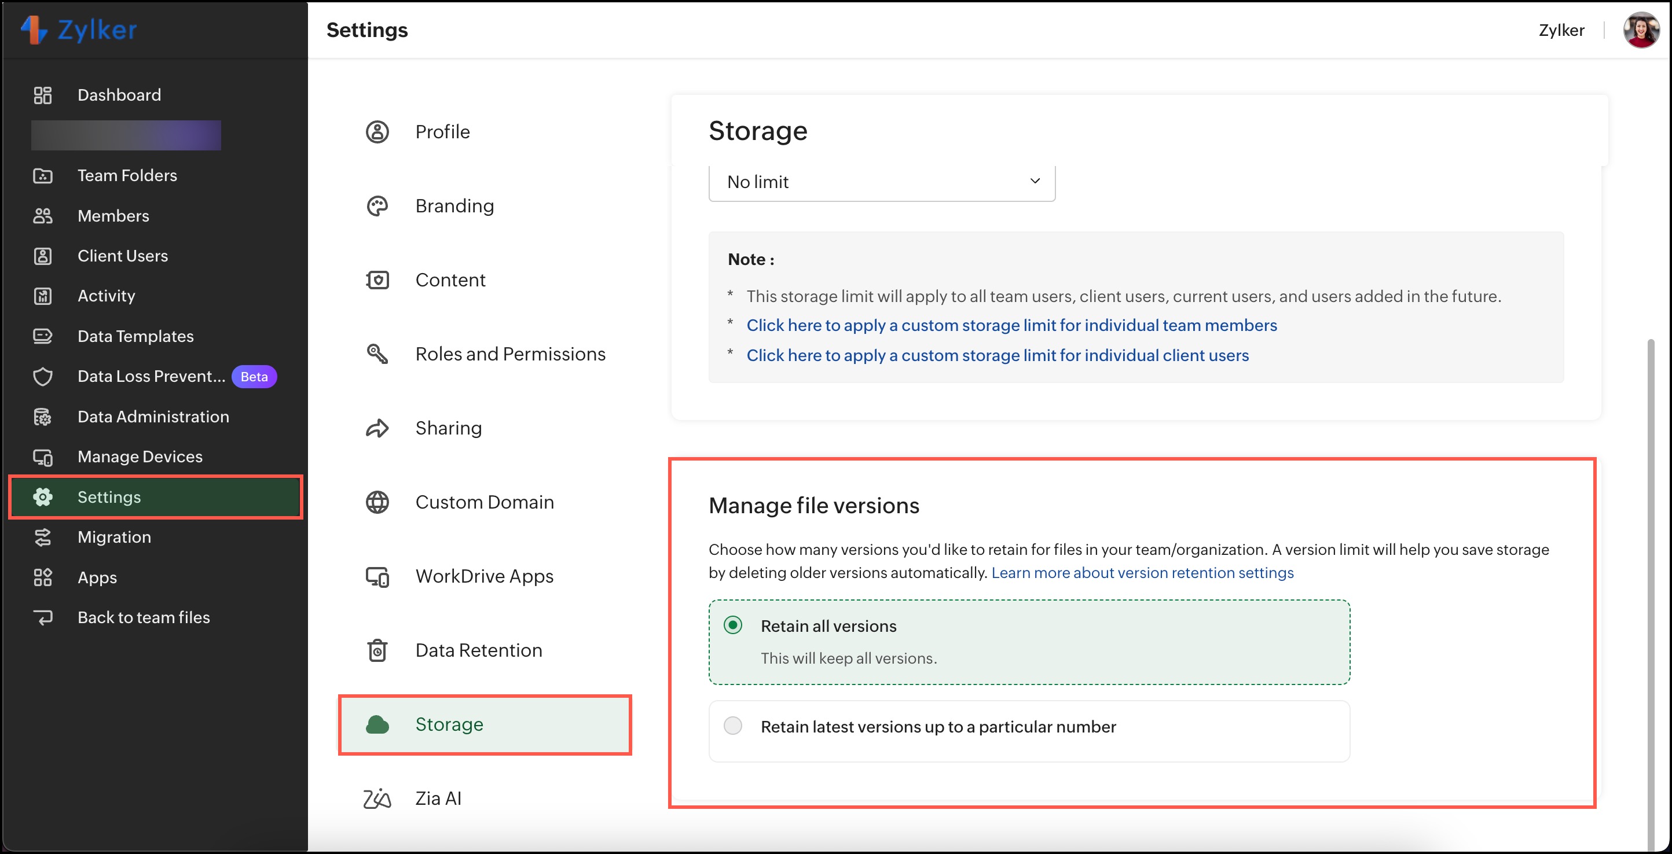Click the Apps sidebar icon

click(x=43, y=578)
